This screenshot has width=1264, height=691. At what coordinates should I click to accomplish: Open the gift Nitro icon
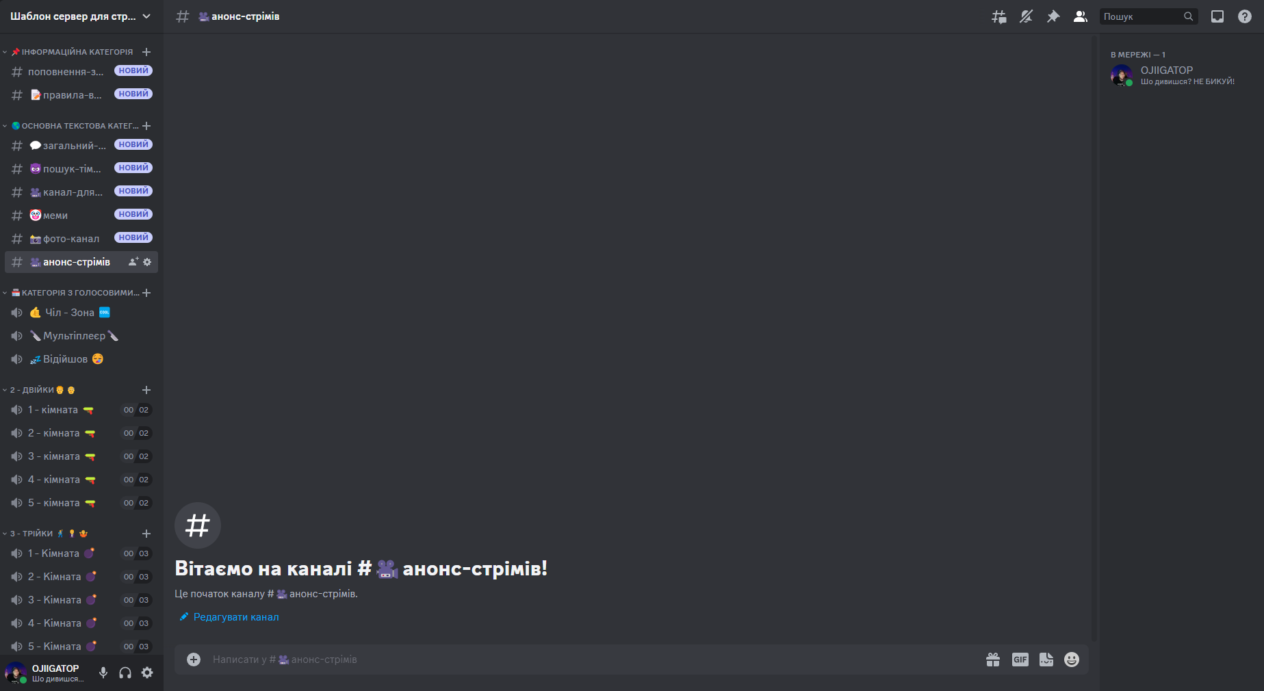pos(993,660)
